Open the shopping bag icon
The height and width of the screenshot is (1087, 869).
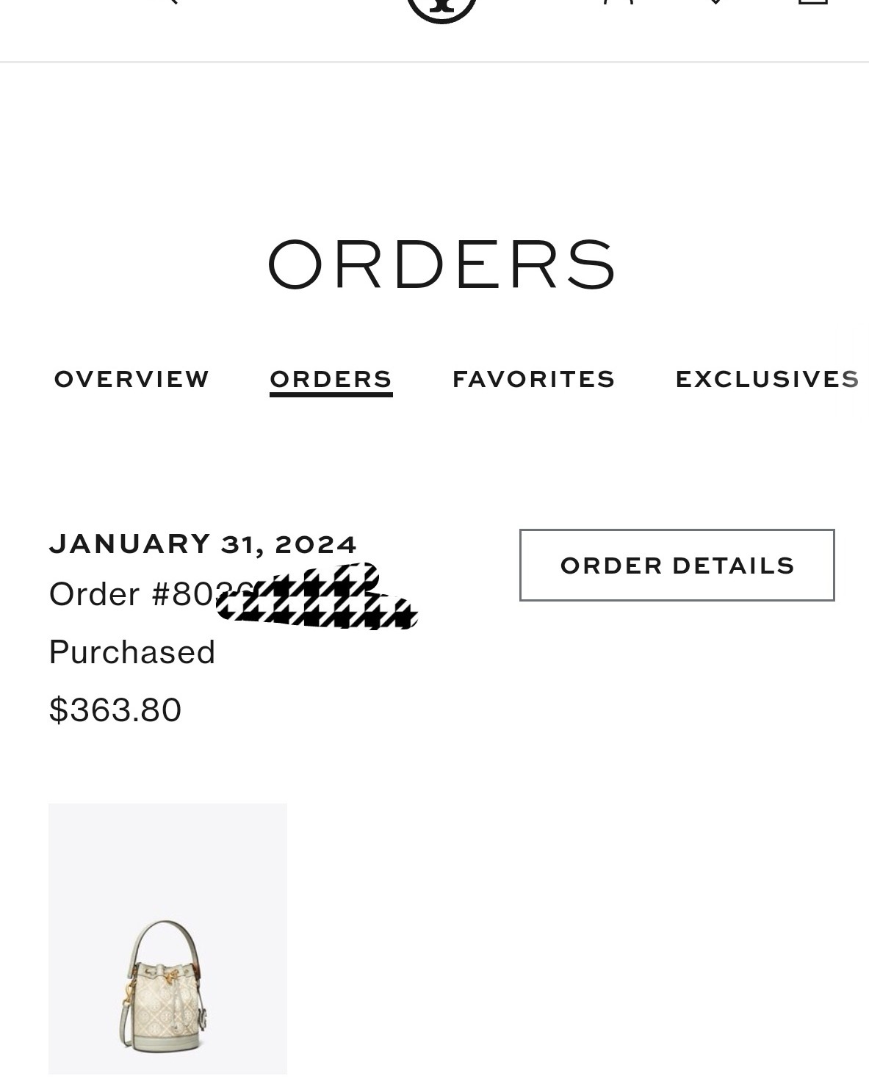coord(812,2)
